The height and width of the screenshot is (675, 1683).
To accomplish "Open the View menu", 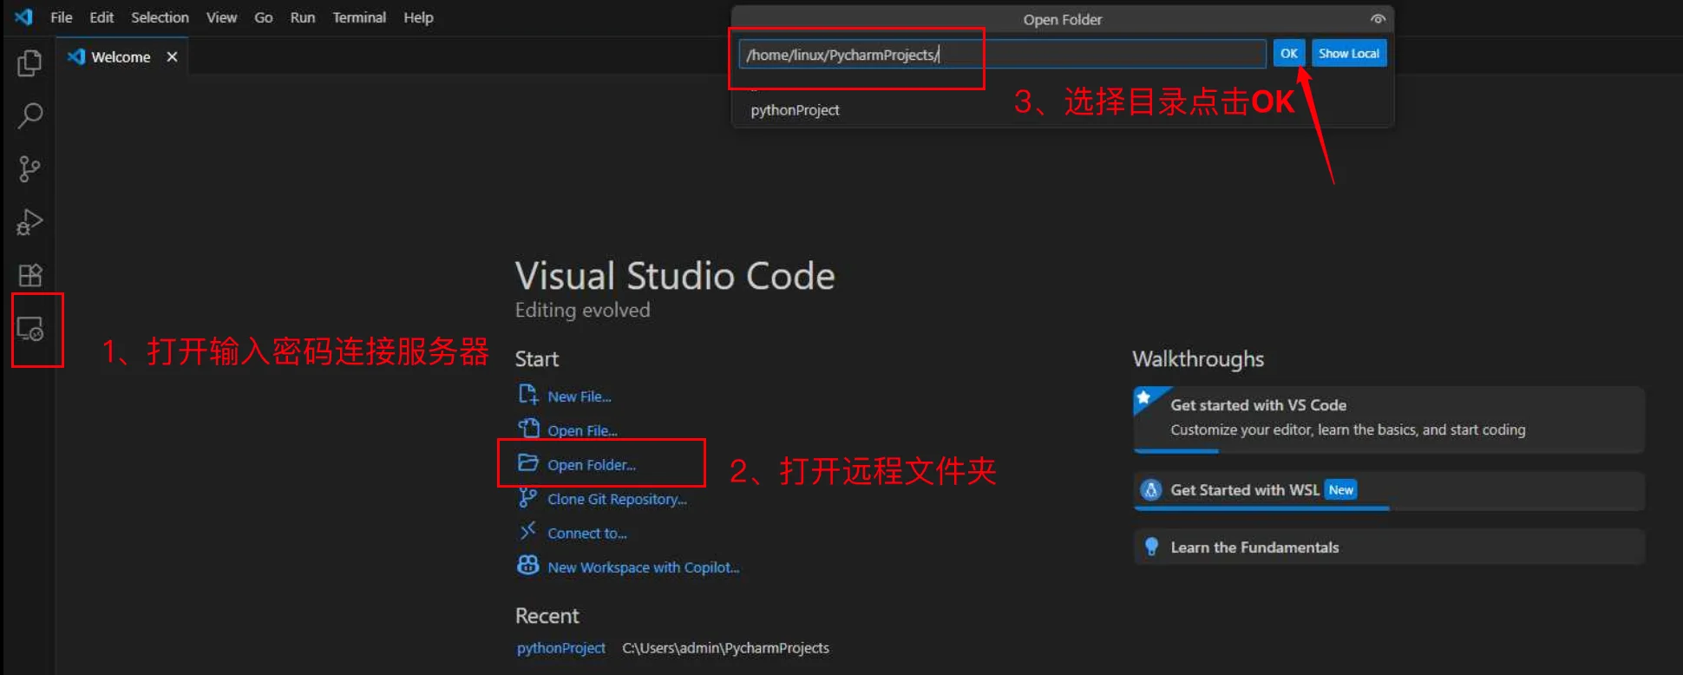I will pos(221,17).
